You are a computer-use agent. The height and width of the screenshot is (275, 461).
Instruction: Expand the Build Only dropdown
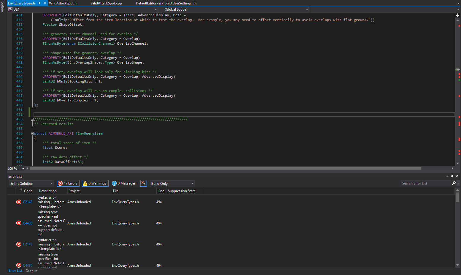[x=172, y=184]
